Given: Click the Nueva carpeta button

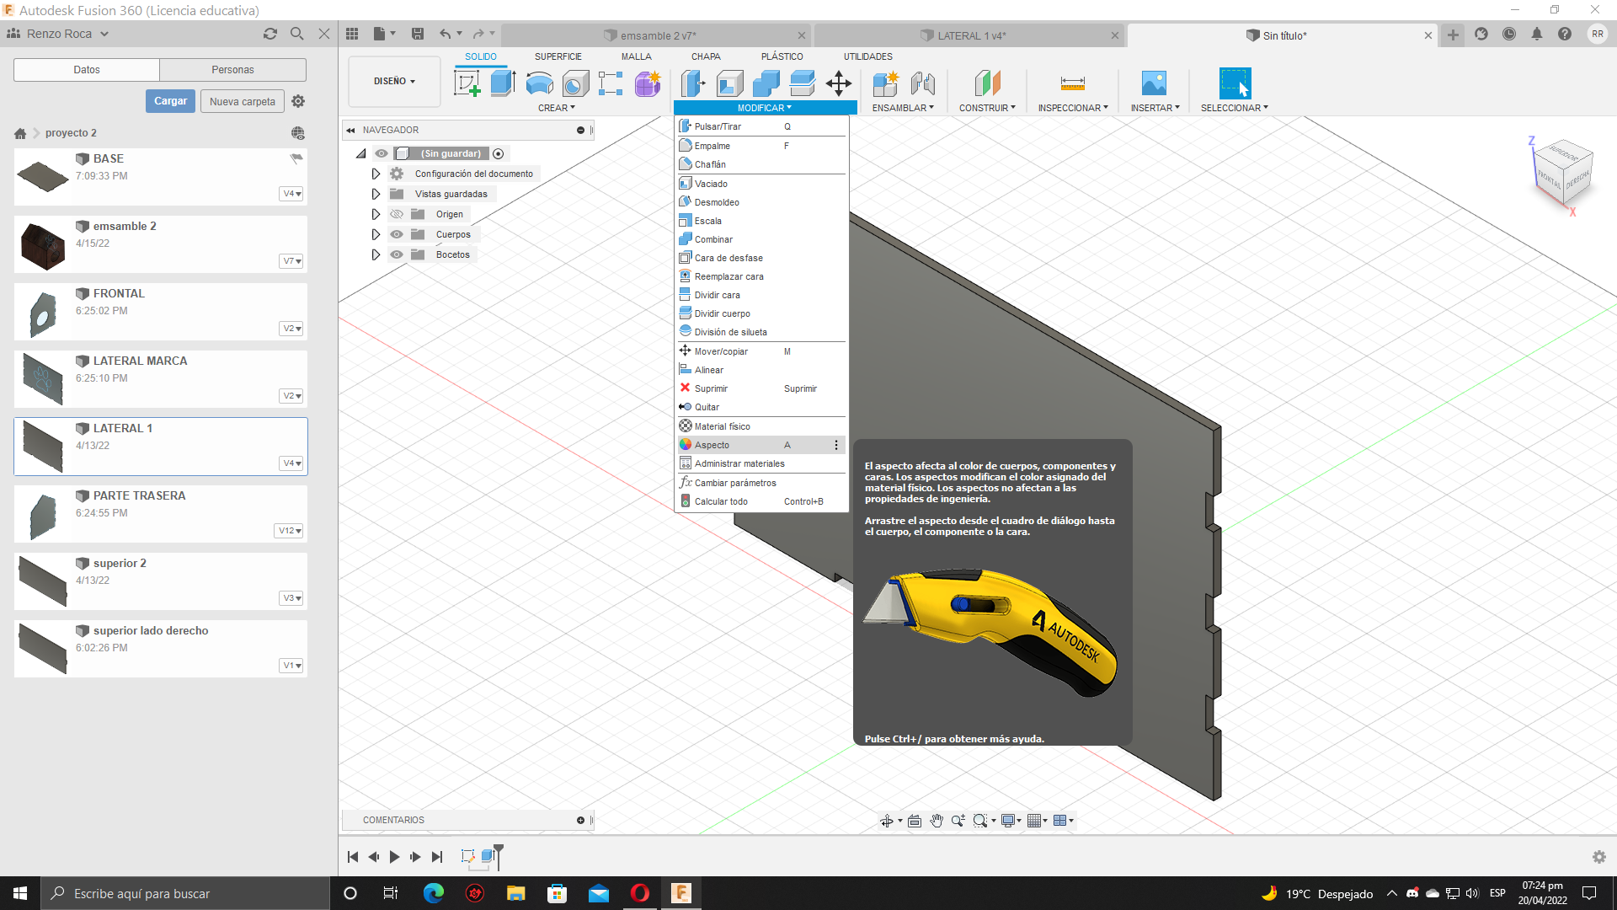Looking at the screenshot, I should tap(243, 101).
